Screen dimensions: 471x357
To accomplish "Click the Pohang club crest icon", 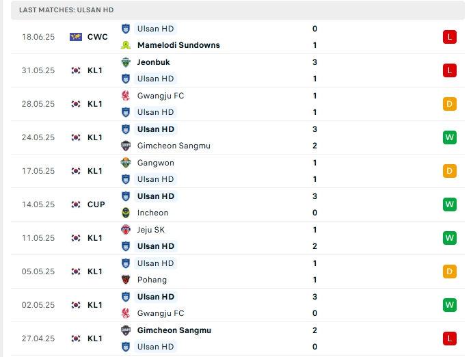I will (126, 280).
